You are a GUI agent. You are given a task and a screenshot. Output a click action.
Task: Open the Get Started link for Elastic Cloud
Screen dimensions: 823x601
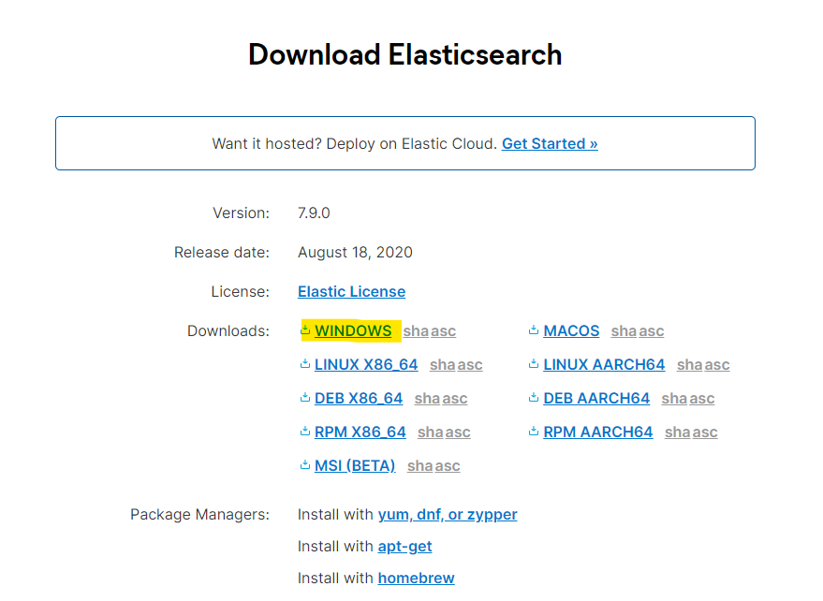point(550,143)
